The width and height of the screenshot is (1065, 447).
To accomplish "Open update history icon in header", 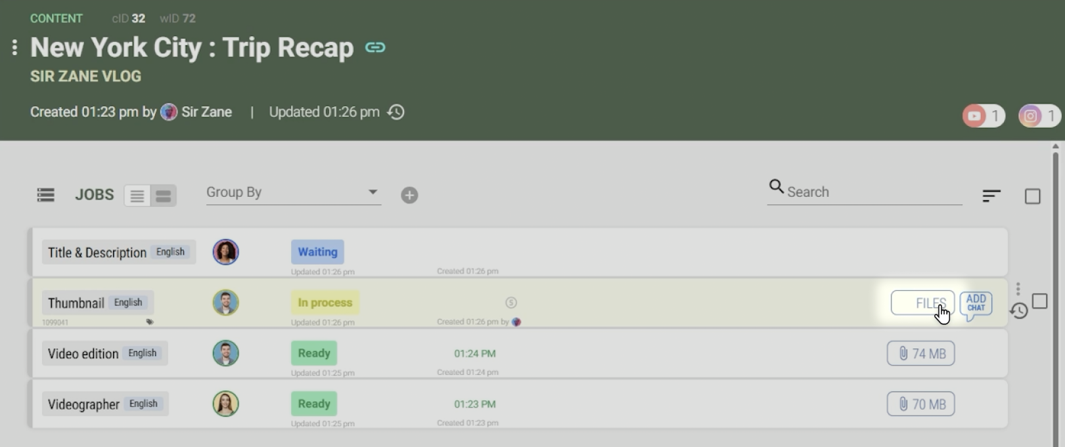I will pyautogui.click(x=396, y=112).
